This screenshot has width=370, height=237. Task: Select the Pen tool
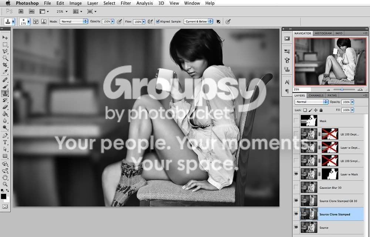pos(5,136)
